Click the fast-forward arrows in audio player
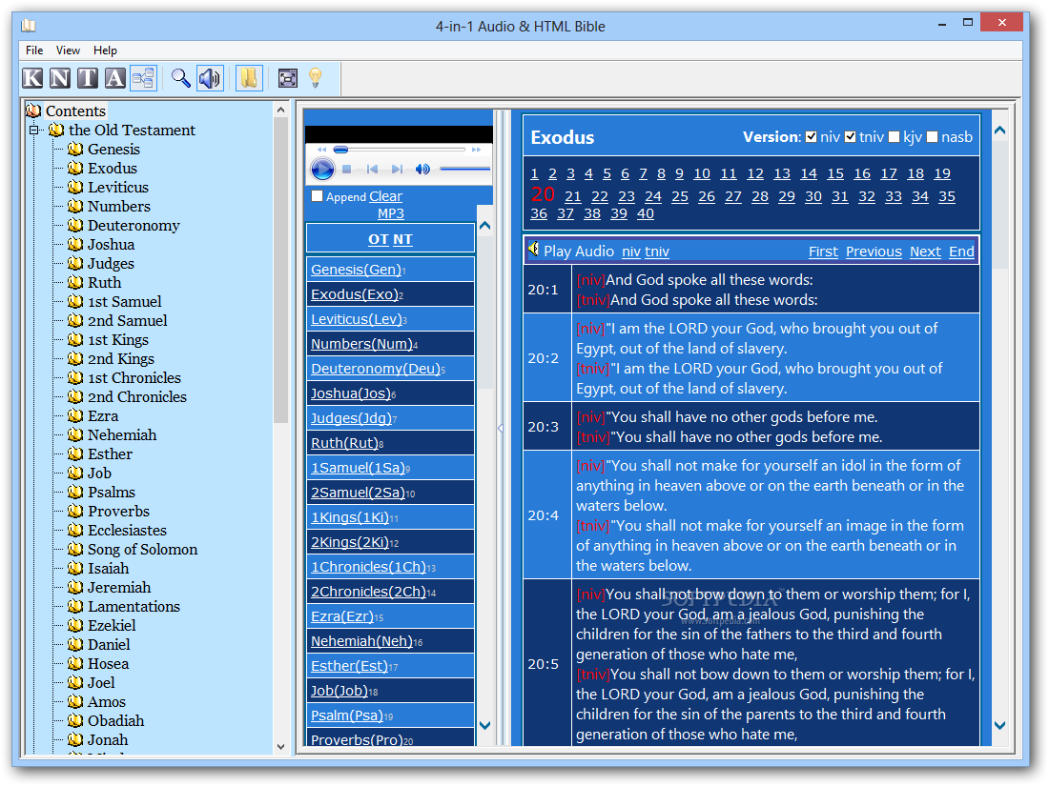This screenshot has width=1049, height=786. pyautogui.click(x=476, y=150)
